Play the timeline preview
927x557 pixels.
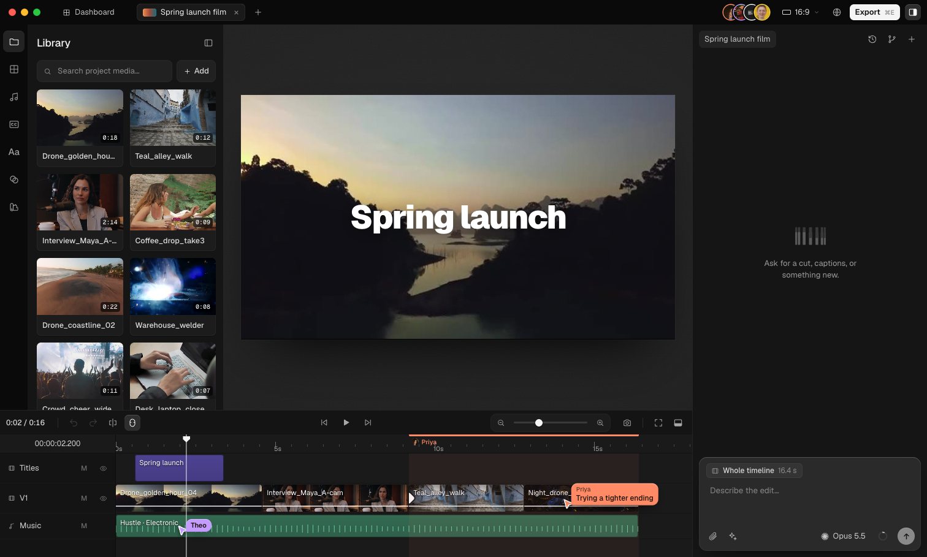pos(346,423)
